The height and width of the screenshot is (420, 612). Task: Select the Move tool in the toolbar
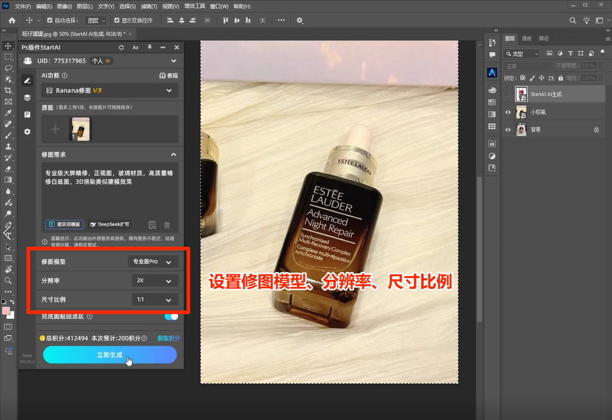pos(8,46)
